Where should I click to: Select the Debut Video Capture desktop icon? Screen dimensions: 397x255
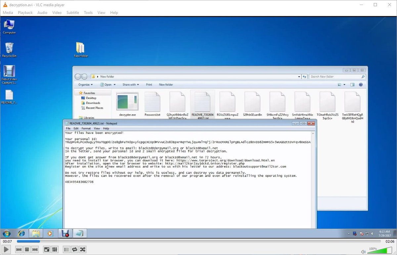(x=9, y=75)
